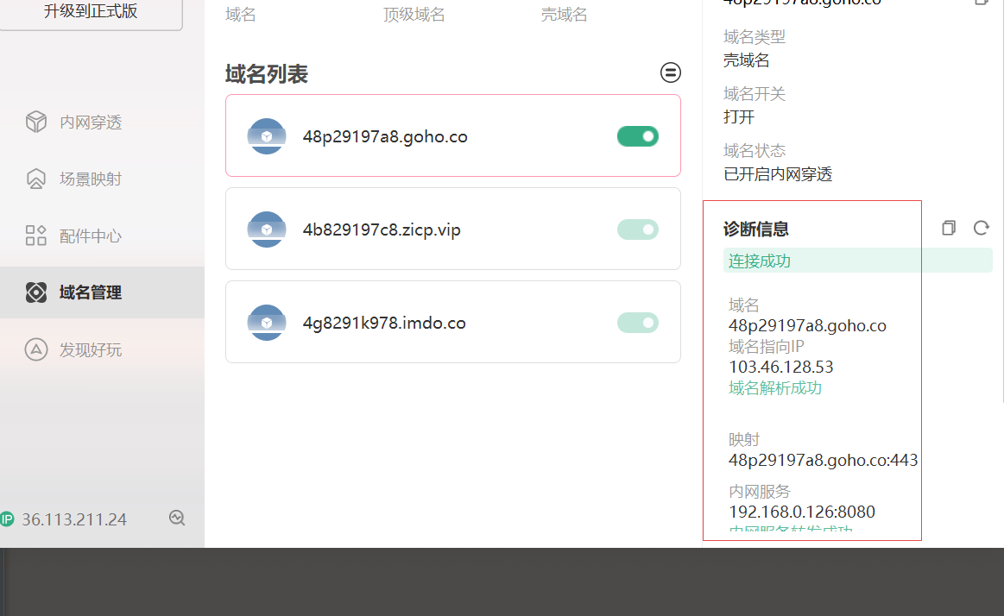Click the 已开启内网穿透 status value
This screenshot has width=1004, height=616.
point(778,174)
